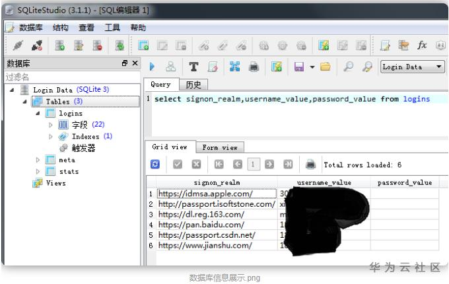Close the 数据库 side panel
Image resolution: width=449 pixels, height=284 pixels.
point(135,63)
